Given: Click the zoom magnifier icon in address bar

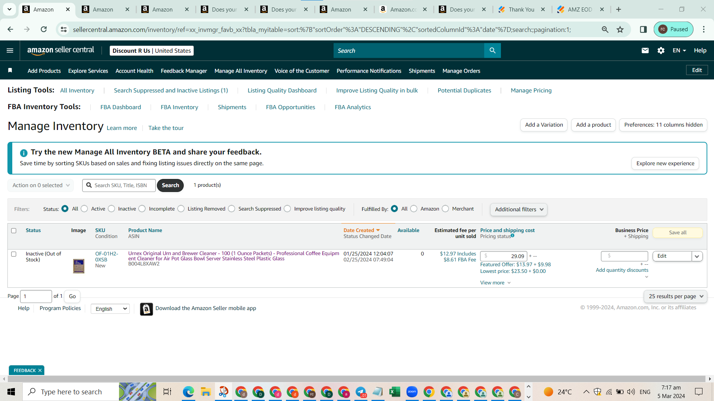Looking at the screenshot, I should point(605,29).
